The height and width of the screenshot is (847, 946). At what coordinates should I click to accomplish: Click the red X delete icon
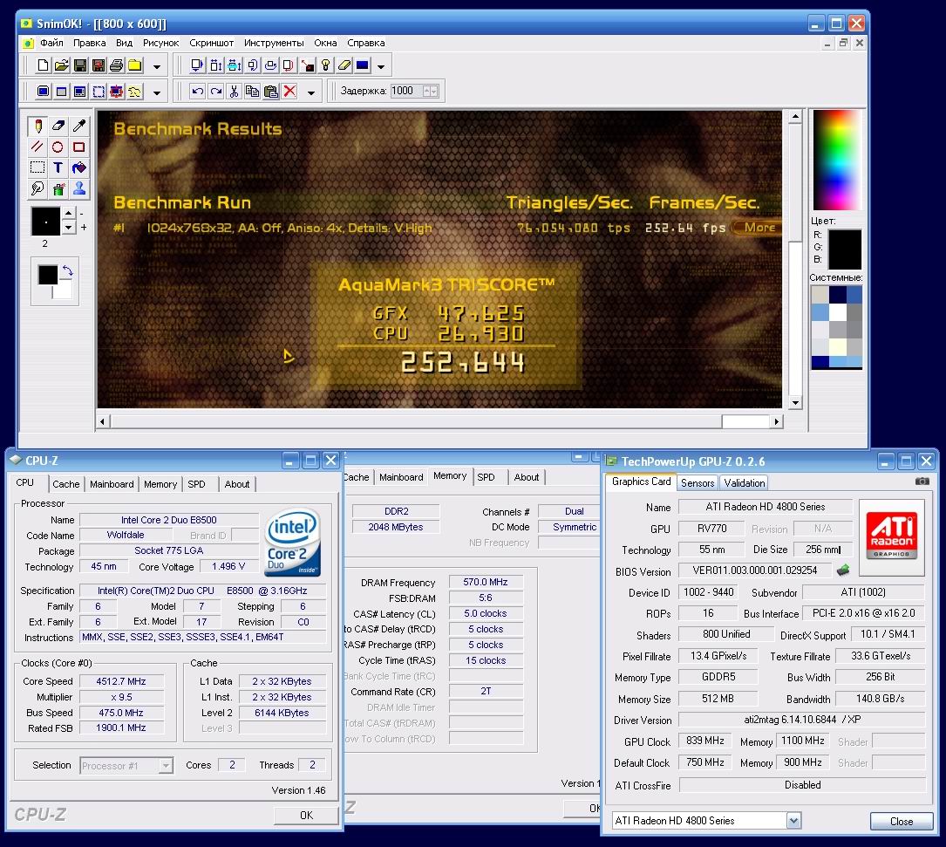tap(289, 92)
